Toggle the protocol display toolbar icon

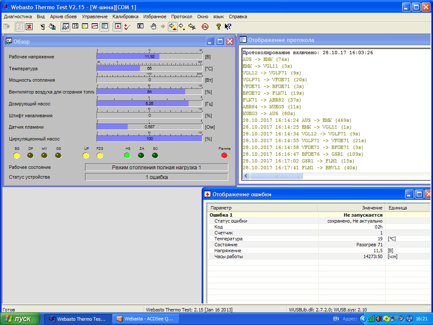(104, 27)
